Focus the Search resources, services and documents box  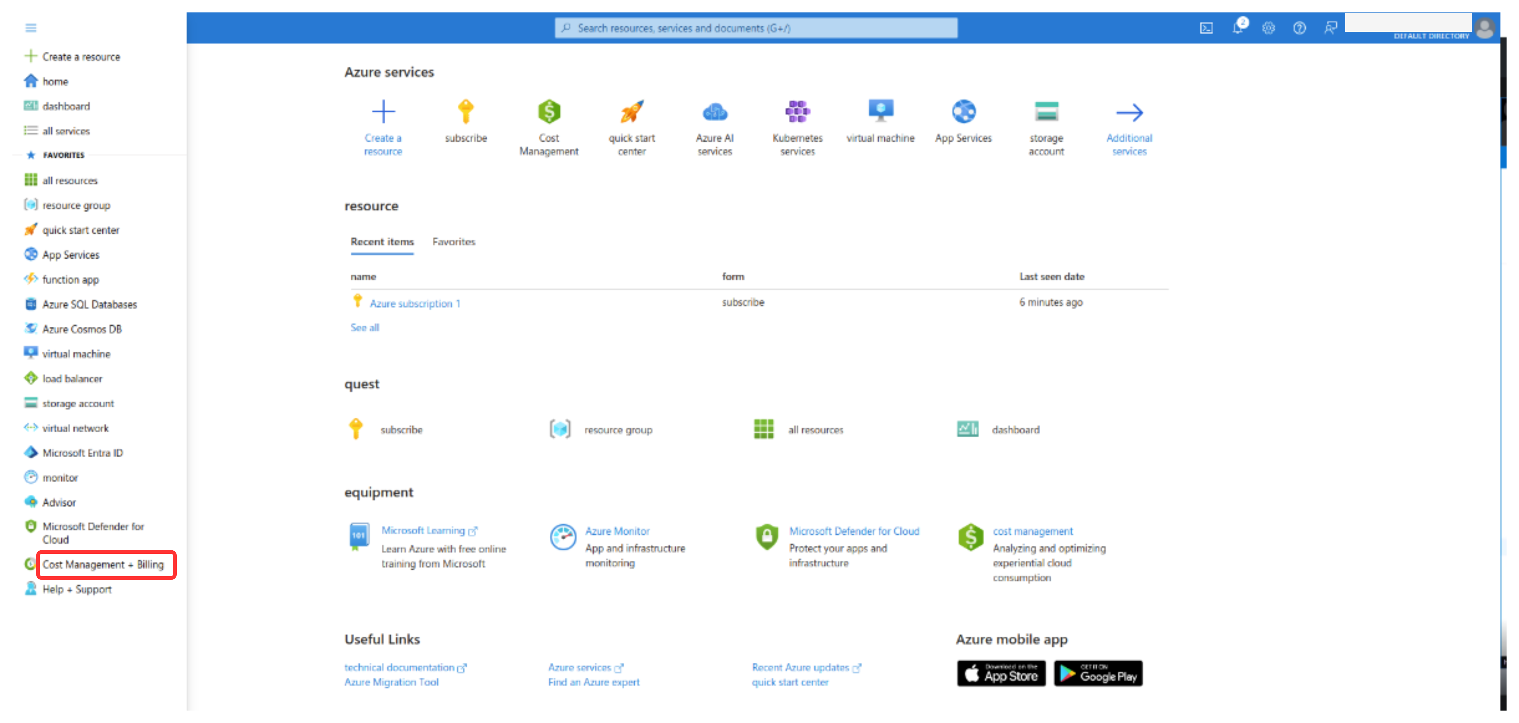click(756, 28)
